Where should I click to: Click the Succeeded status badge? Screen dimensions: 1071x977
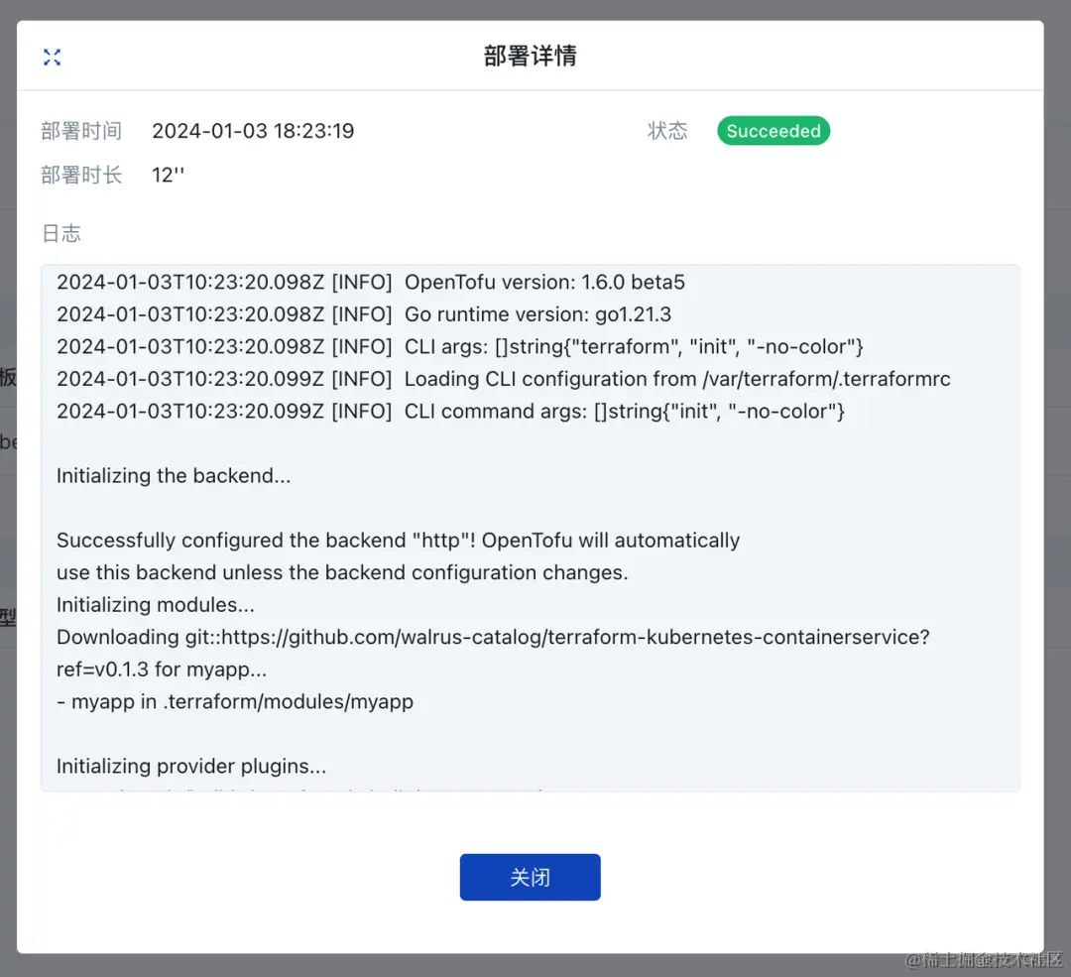(773, 131)
